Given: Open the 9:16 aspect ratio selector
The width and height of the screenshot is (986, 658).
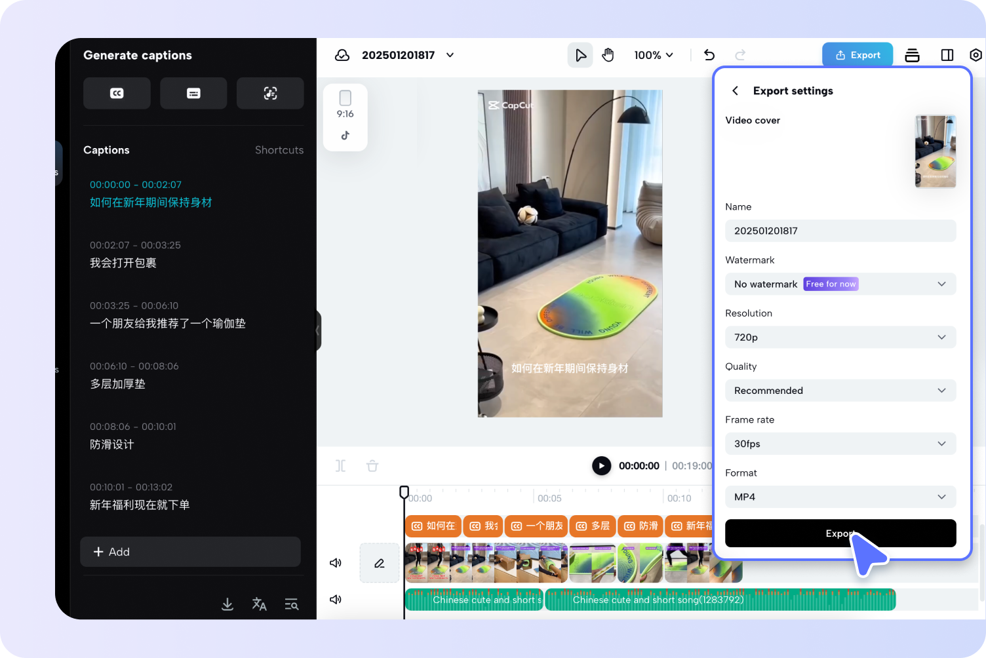Looking at the screenshot, I should [345, 105].
